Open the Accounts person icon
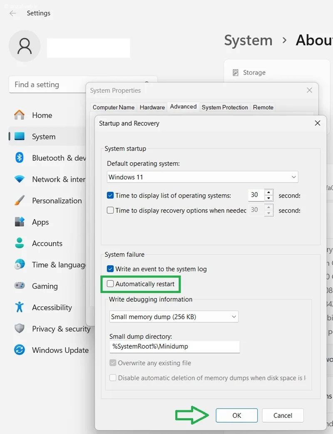333x434 pixels. coord(19,243)
